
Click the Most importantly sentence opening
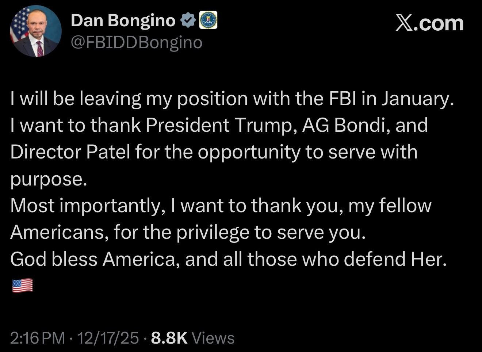point(85,206)
